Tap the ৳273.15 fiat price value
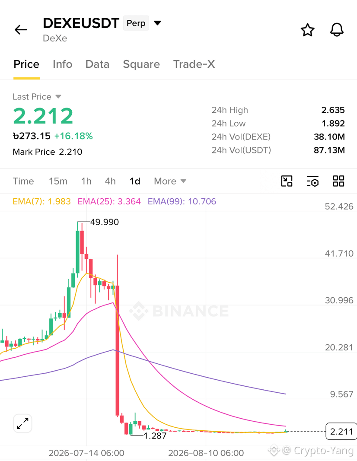The image size is (357, 461). (x=32, y=136)
